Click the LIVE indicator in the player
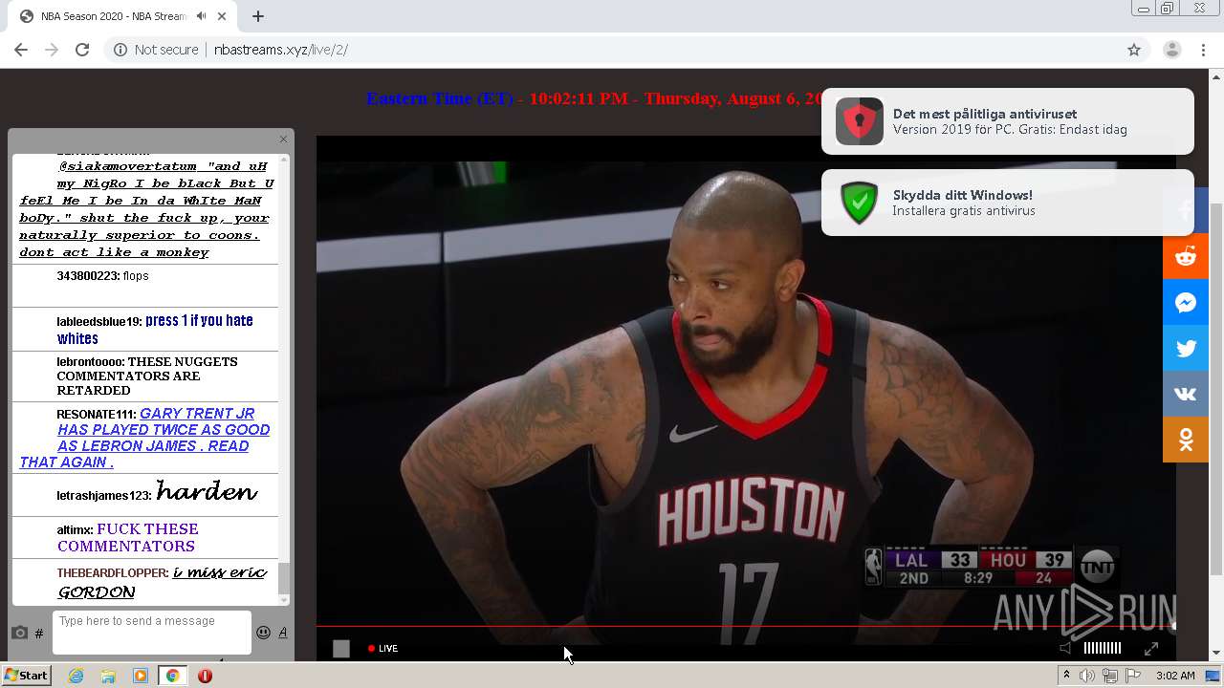Image resolution: width=1224 pixels, height=688 pixels. (x=382, y=649)
